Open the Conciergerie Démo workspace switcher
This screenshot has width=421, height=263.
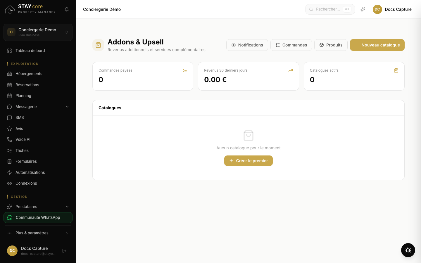(x=38, y=32)
